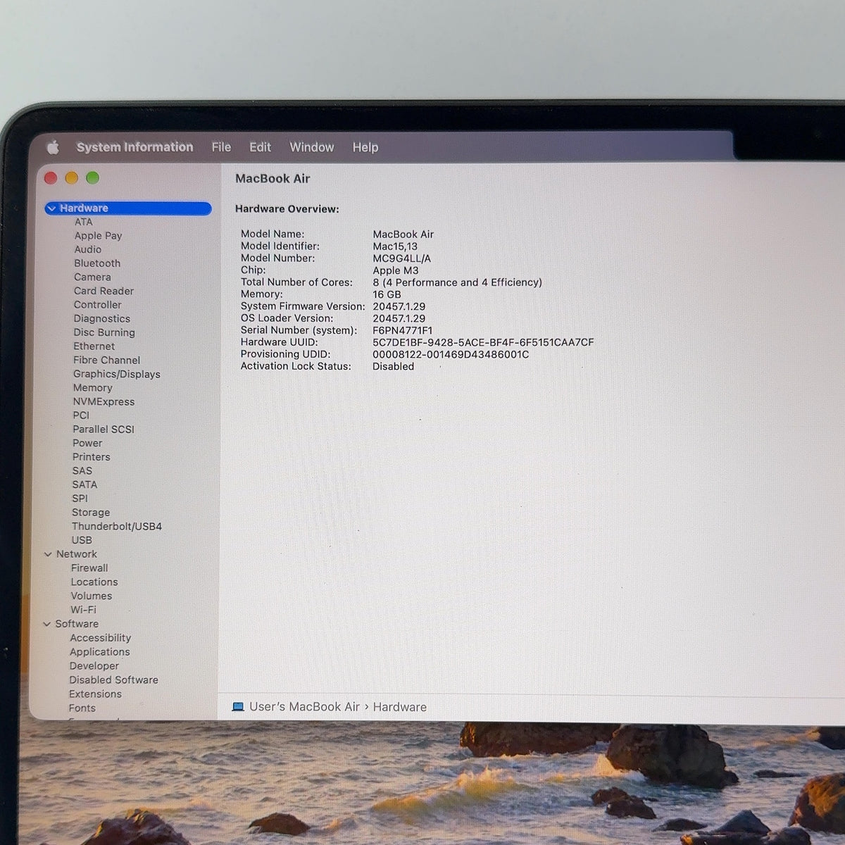Screen dimensions: 845x845
Task: Click the 16 GB memory value
Action: point(387,294)
